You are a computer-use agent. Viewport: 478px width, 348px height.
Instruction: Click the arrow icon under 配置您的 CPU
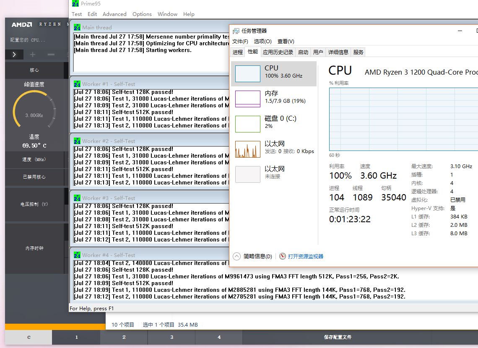[14, 54]
